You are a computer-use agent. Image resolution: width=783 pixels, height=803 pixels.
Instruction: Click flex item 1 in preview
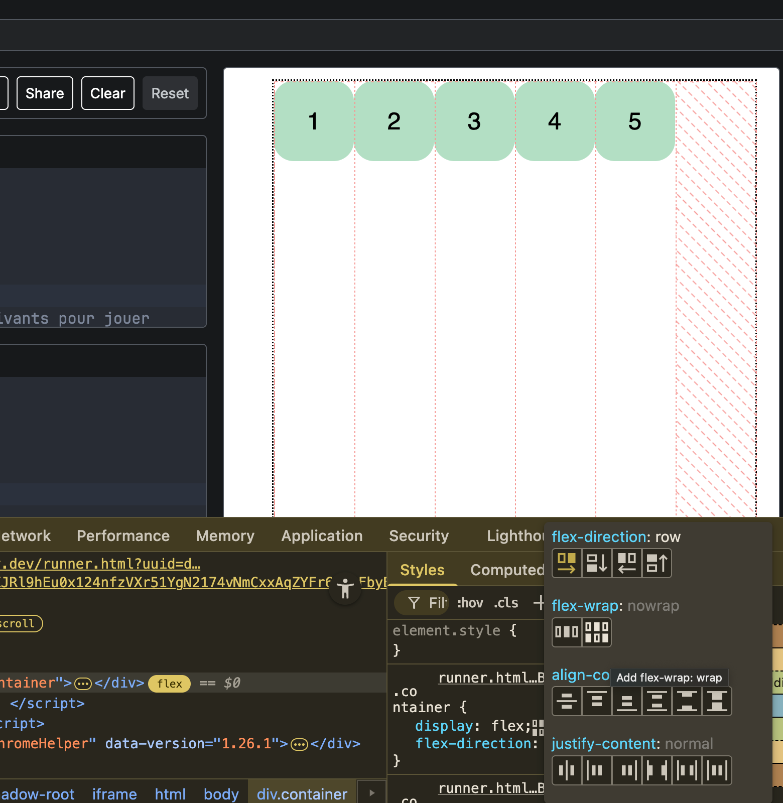coord(314,121)
